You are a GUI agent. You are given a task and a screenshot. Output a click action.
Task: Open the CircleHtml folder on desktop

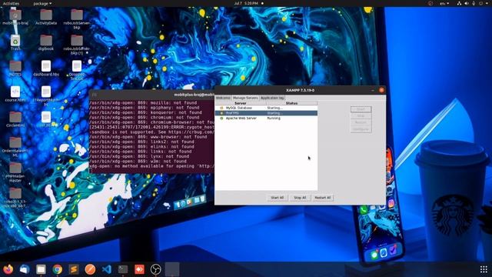(15, 119)
